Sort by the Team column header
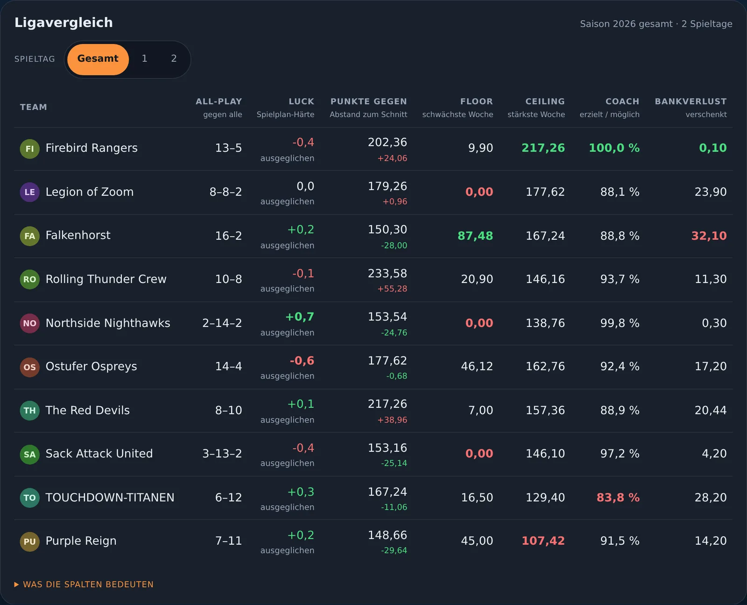747x605 pixels. pos(34,107)
